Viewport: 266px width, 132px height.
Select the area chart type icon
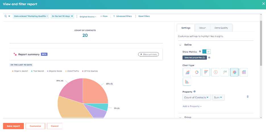pos(187,72)
